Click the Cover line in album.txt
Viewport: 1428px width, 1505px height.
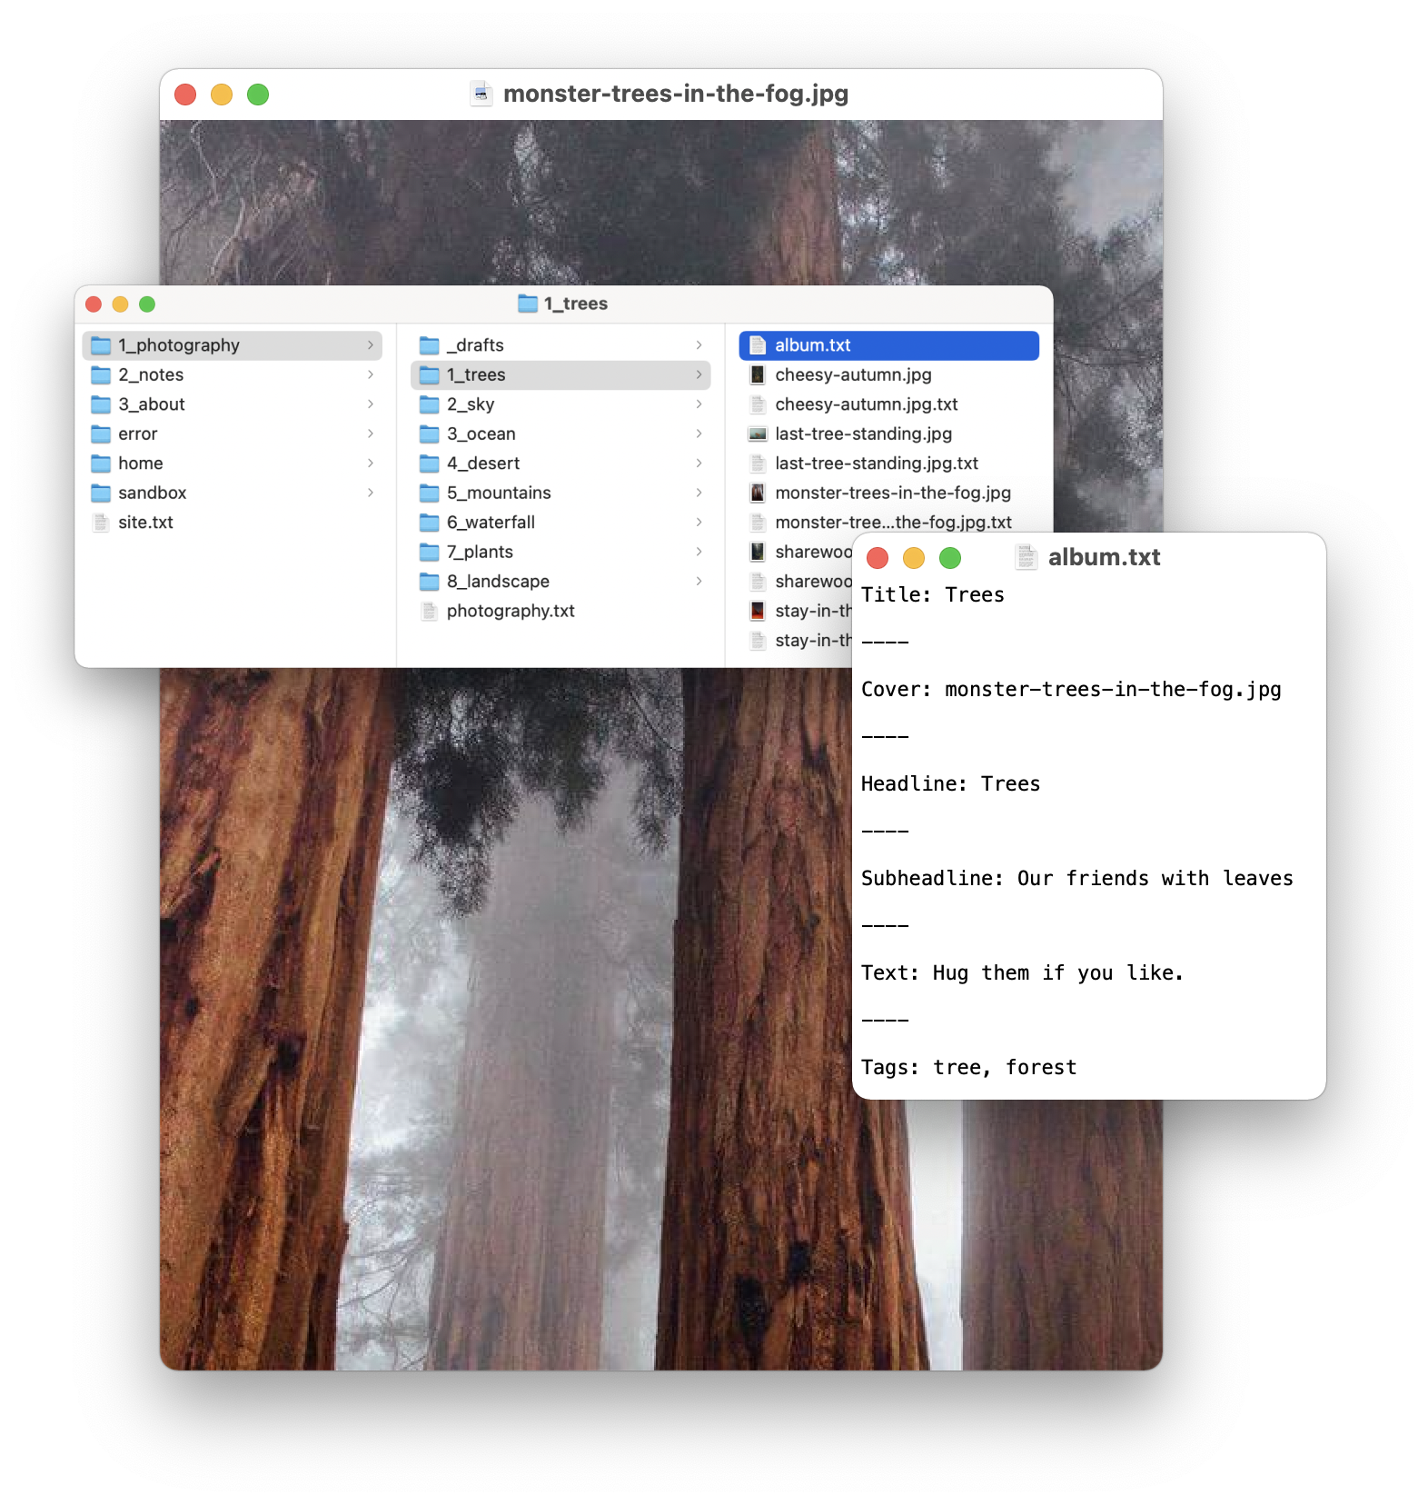(x=1071, y=690)
